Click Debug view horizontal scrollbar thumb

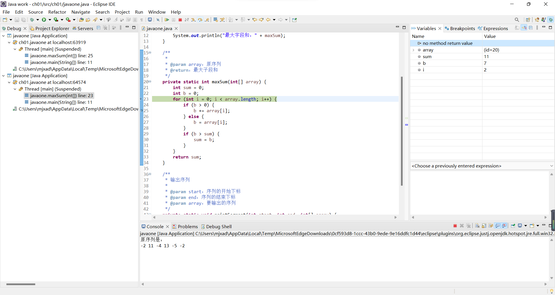pyautogui.click(x=21, y=284)
